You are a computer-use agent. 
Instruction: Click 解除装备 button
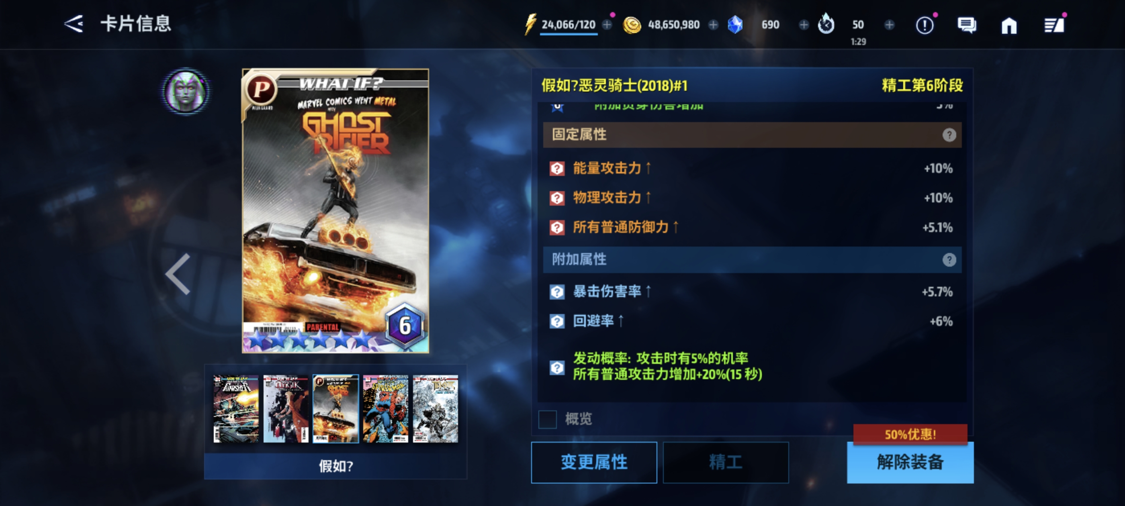pyautogui.click(x=910, y=462)
